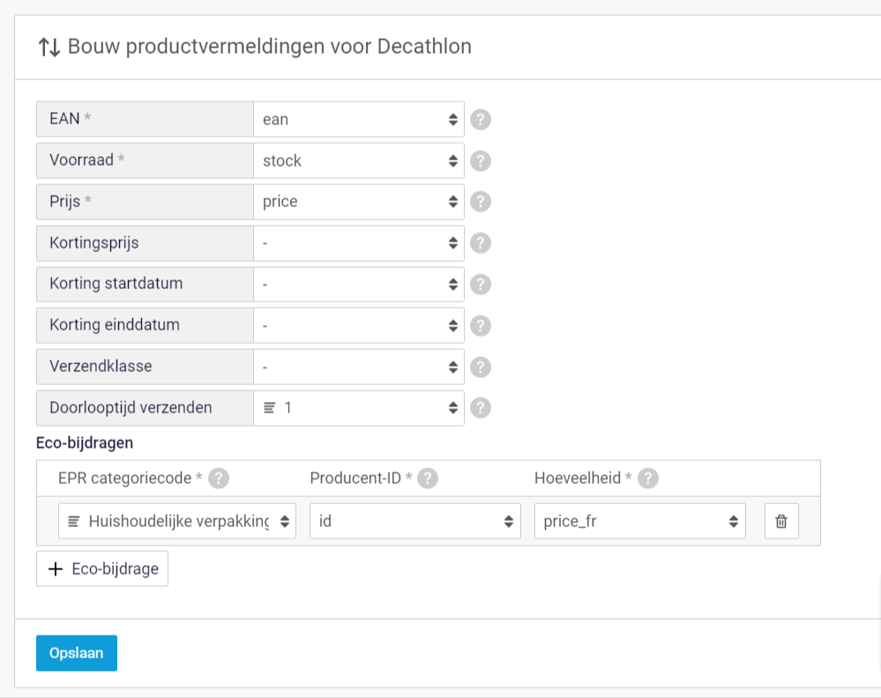881x698 pixels.
Task: Click the Korting einddatum label
Action: tap(115, 325)
